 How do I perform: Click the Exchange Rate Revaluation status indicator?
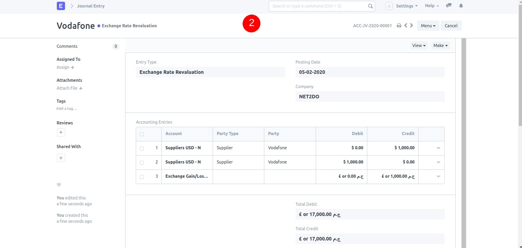(x=127, y=26)
